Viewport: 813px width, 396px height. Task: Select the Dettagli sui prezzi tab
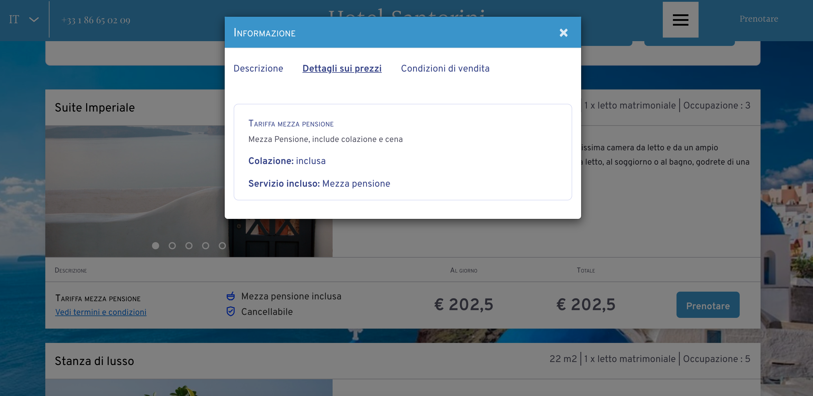coord(342,68)
